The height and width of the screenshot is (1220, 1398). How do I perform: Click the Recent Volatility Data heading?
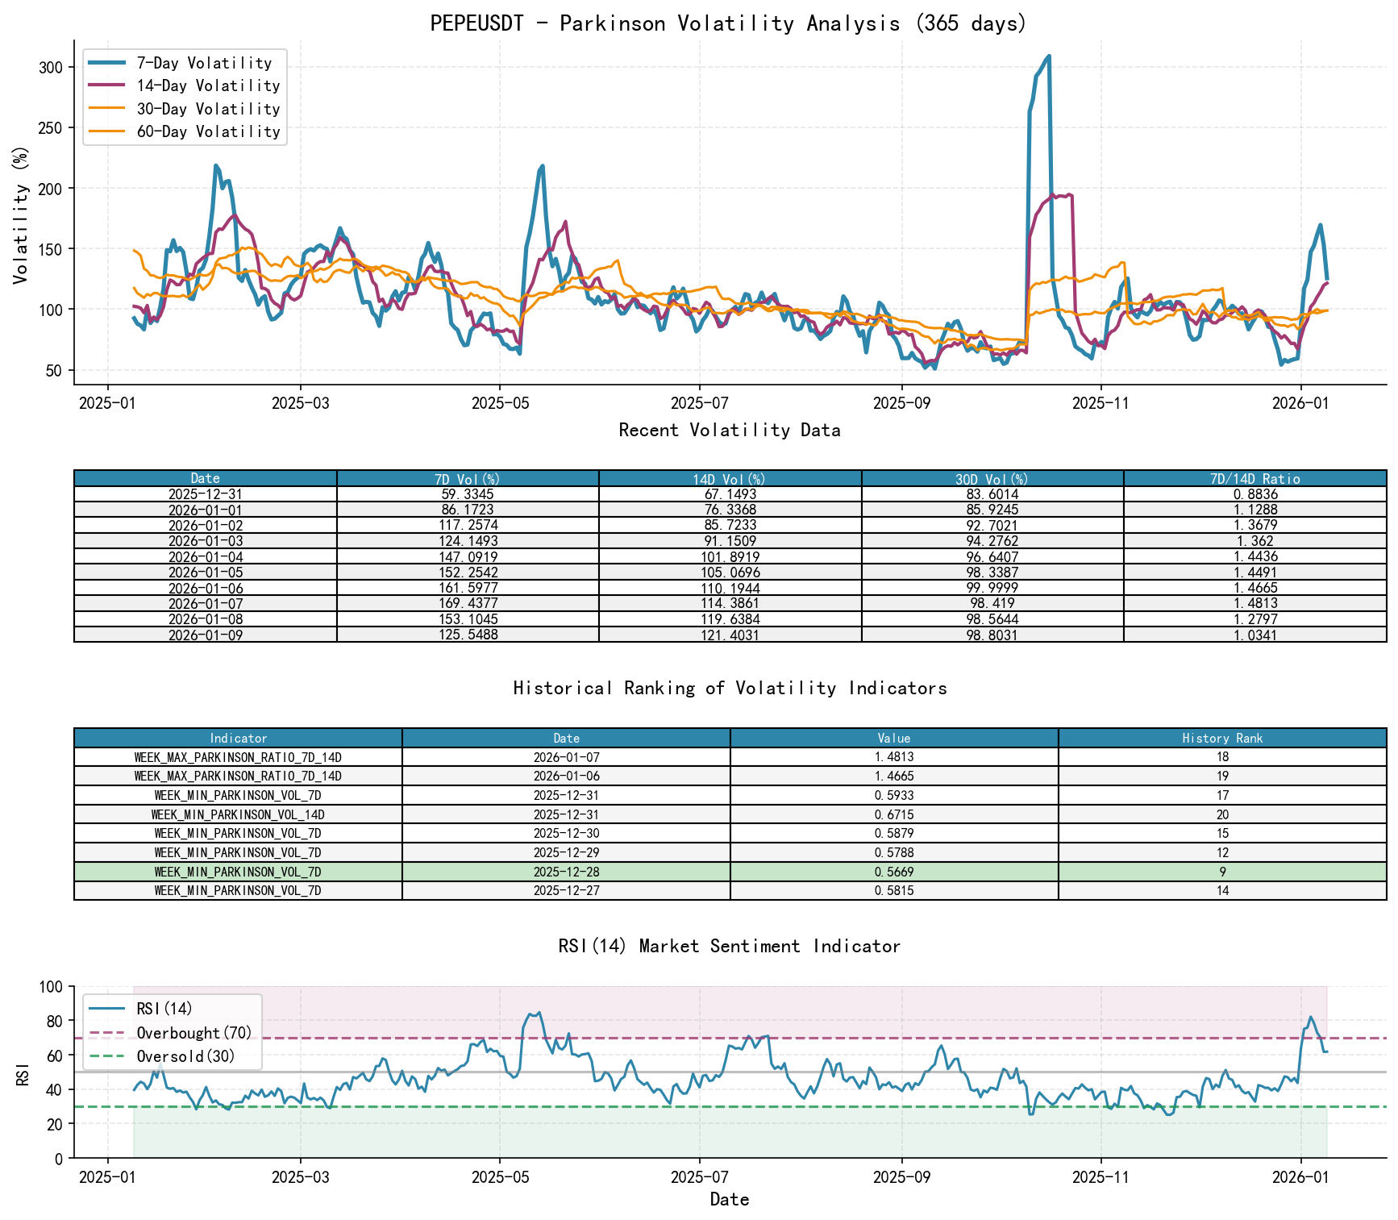pos(730,431)
